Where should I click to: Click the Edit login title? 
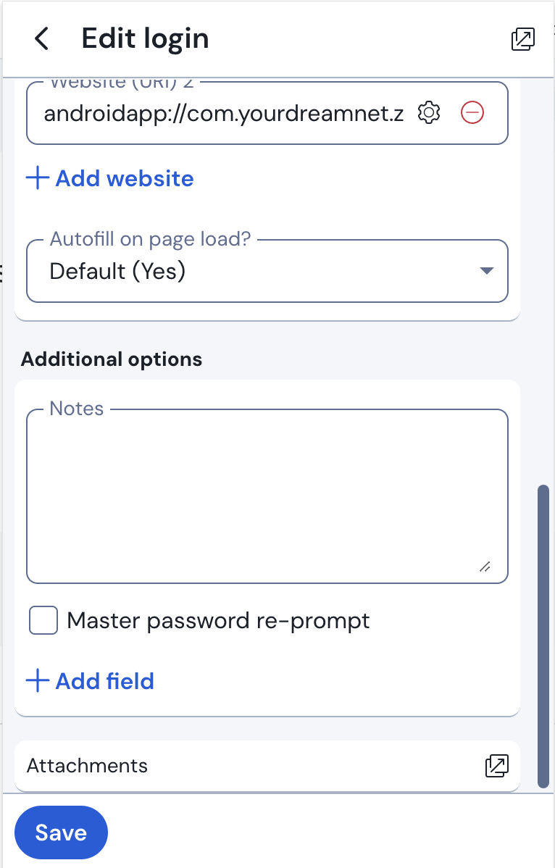[145, 39]
